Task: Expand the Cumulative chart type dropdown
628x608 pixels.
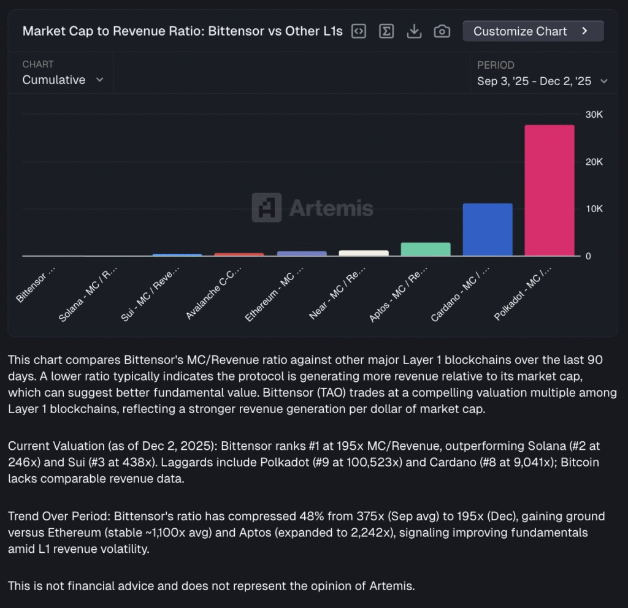Action: (x=63, y=80)
